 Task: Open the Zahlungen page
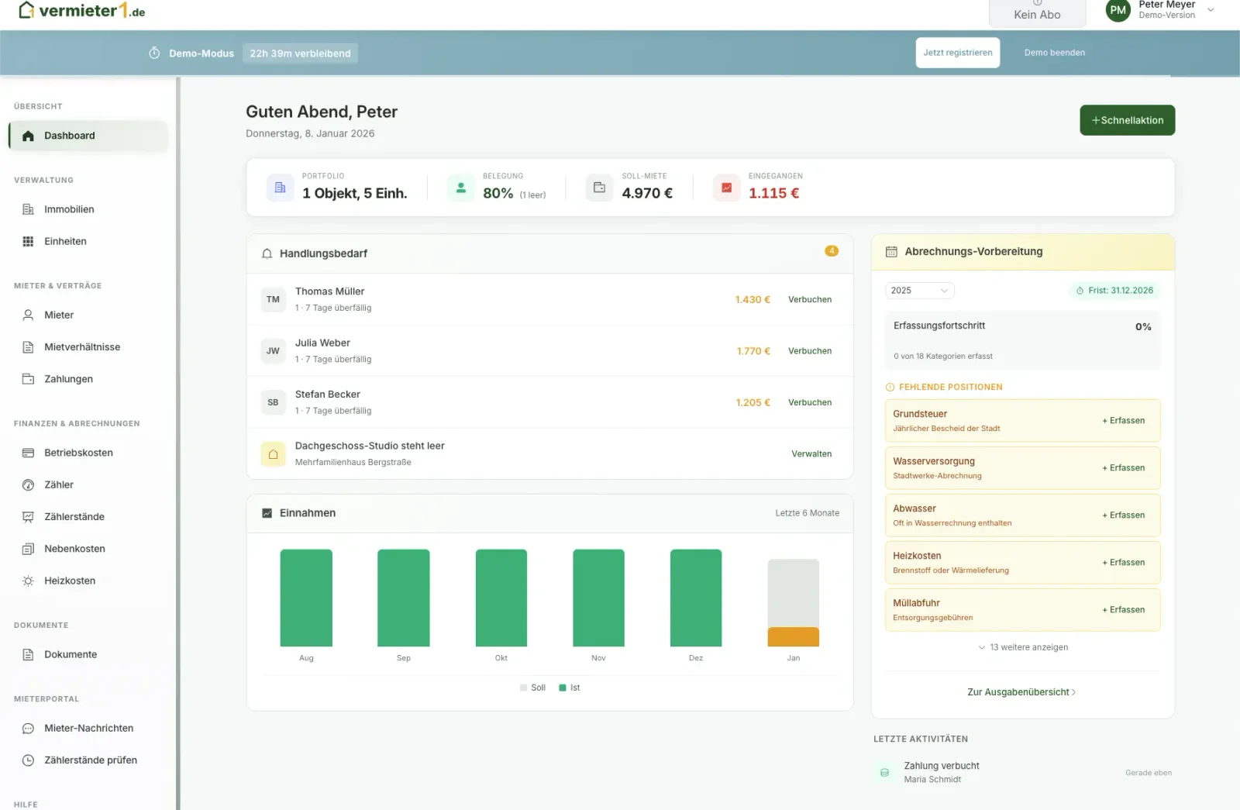[68, 378]
